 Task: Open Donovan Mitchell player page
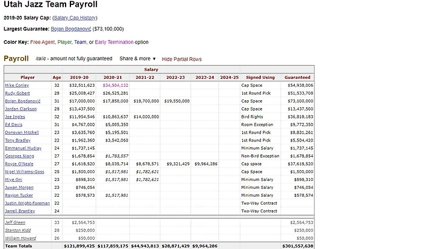click(22, 132)
